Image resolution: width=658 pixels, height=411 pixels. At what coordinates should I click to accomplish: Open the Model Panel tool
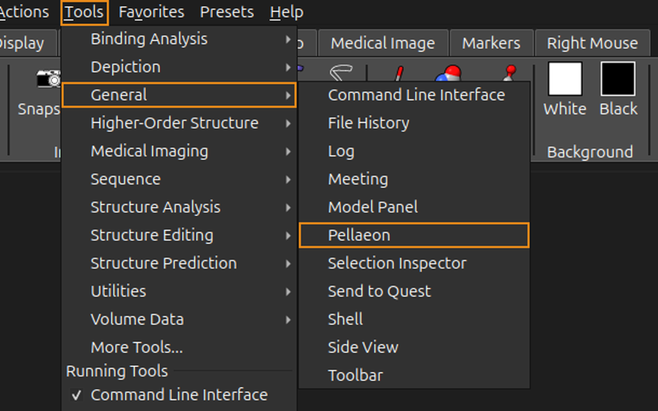coord(414,207)
